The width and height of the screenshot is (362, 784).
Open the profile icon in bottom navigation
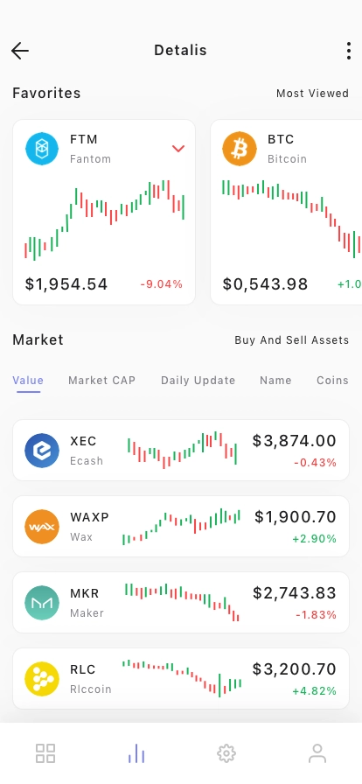(317, 753)
